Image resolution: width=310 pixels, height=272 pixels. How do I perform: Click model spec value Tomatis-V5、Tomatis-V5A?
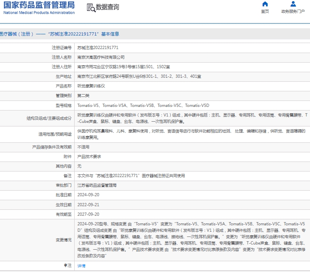click(x=143, y=106)
